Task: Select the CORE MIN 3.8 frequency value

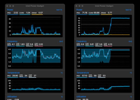Action: [x=99, y=44]
